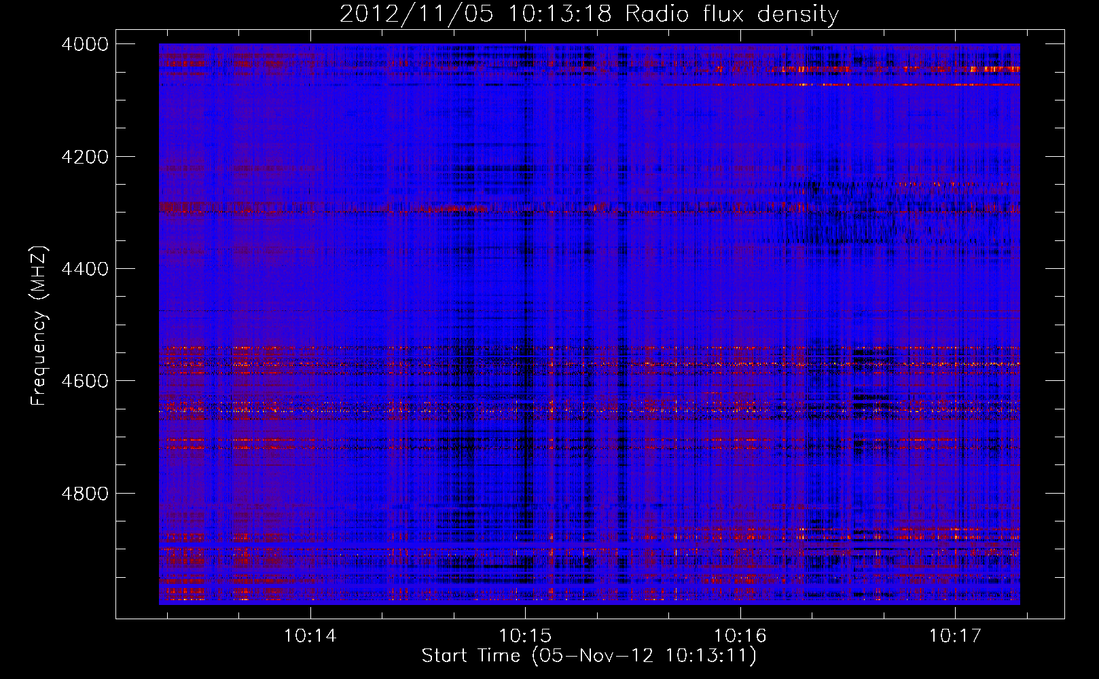Click the 4800 frequency axis label
Image resolution: width=1099 pixels, height=679 pixels.
(x=85, y=493)
